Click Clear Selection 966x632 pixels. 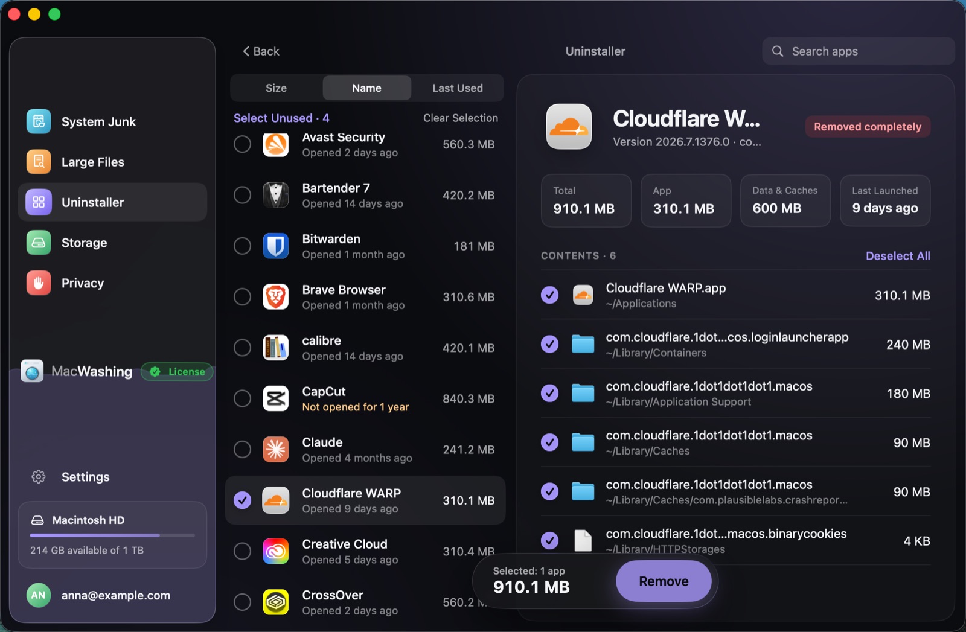point(461,118)
